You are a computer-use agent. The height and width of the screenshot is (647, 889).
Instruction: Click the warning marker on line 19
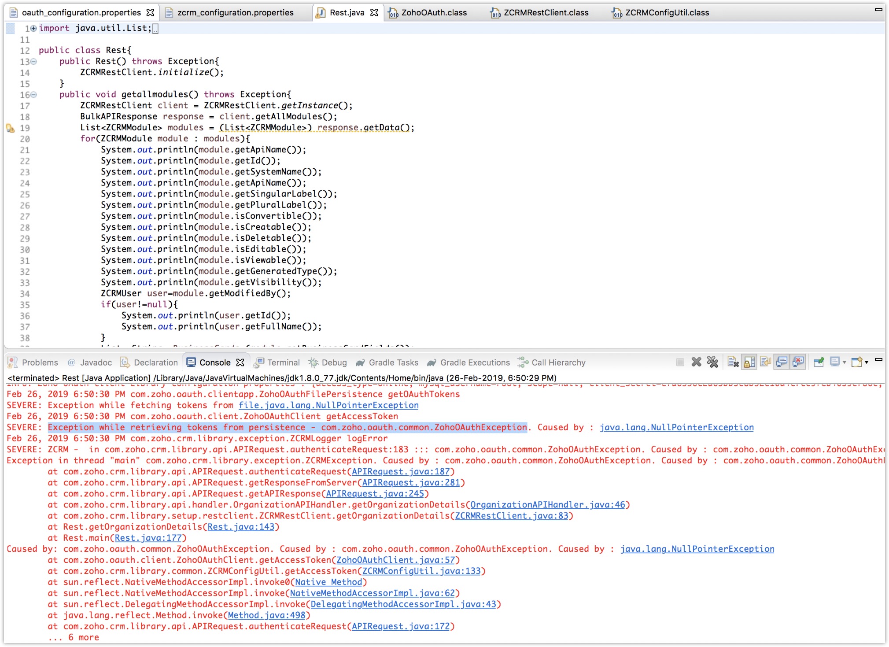[x=10, y=128]
